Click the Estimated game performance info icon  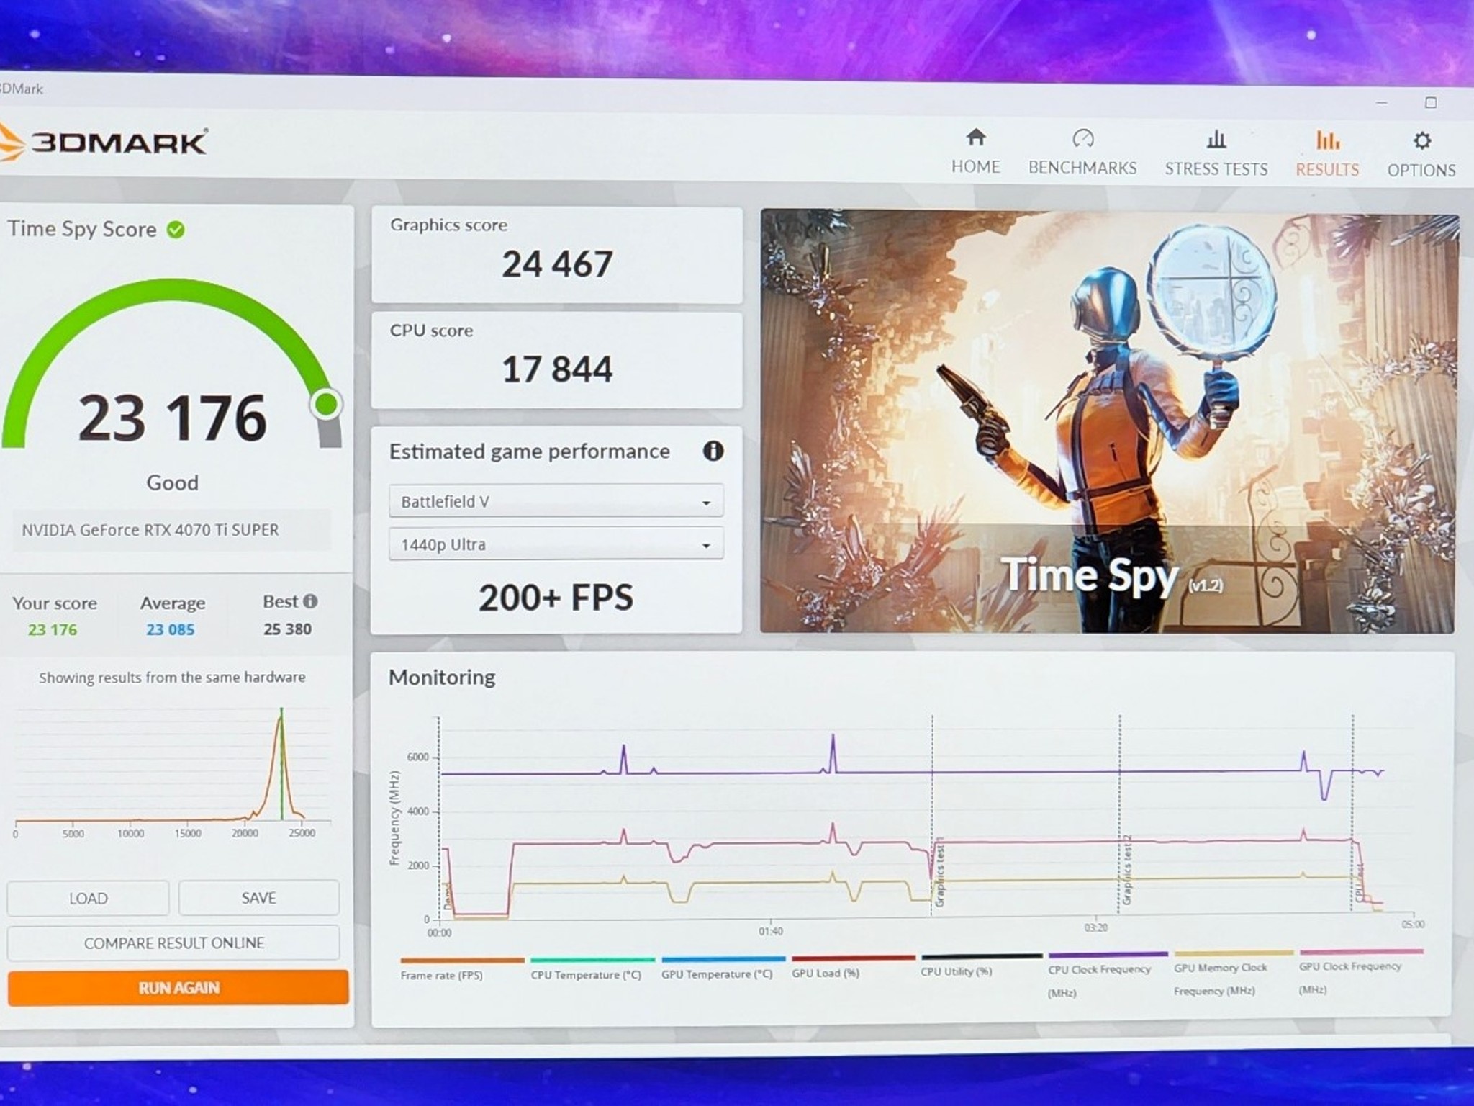pyautogui.click(x=713, y=451)
